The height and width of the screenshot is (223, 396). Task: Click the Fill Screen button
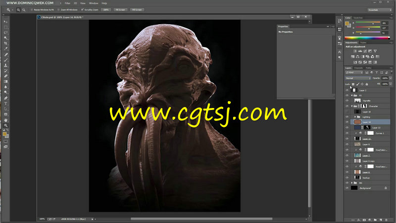pos(137,10)
